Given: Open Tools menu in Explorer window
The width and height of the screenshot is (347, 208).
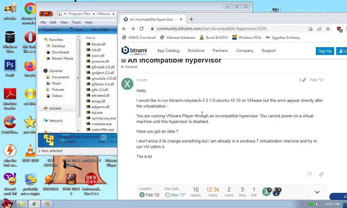Looking at the screenshot, I should [76, 22].
